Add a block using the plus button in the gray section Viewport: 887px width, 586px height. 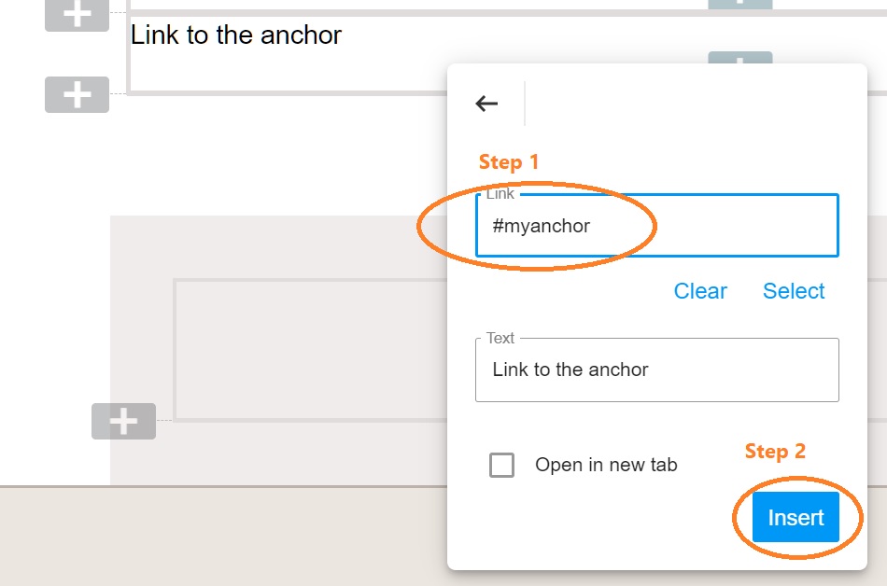[123, 421]
